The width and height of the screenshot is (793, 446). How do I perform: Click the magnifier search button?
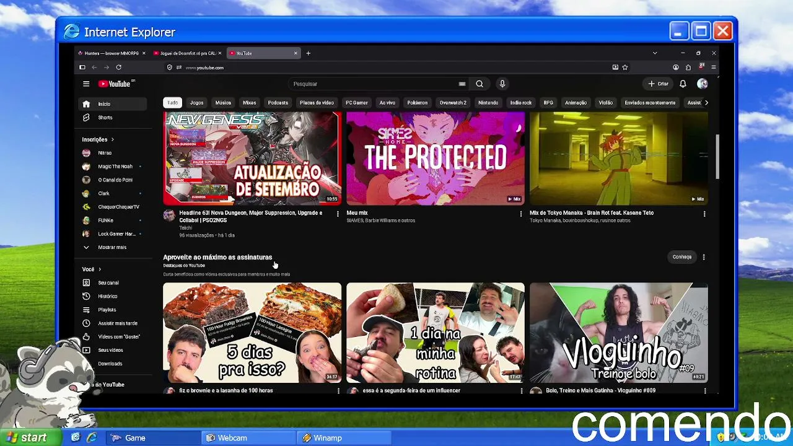[480, 84]
